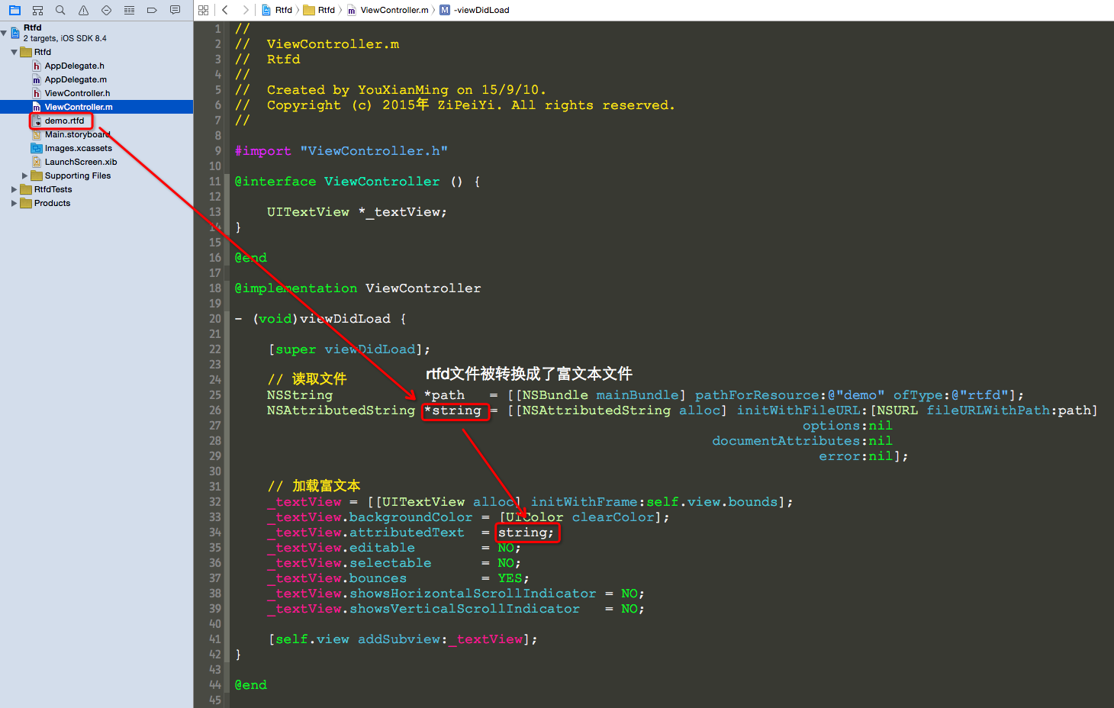Image resolution: width=1114 pixels, height=708 pixels.
Task: Open the -viewDidLoad method jump bar menu
Action: pos(475,10)
